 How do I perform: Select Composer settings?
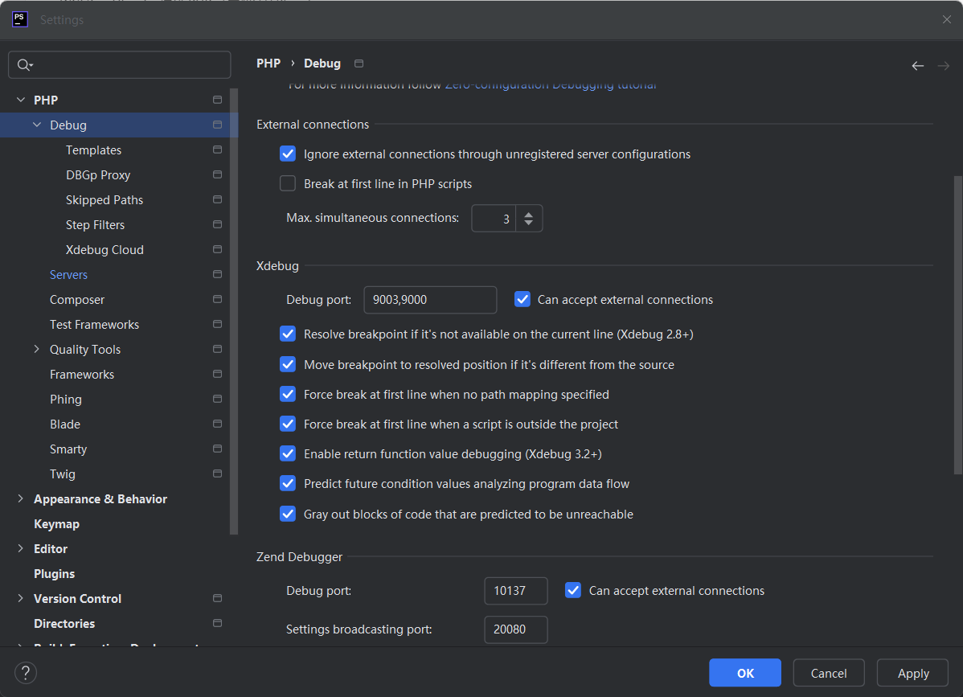77,300
